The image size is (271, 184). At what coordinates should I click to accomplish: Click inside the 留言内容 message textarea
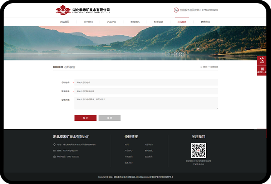pos(146,103)
